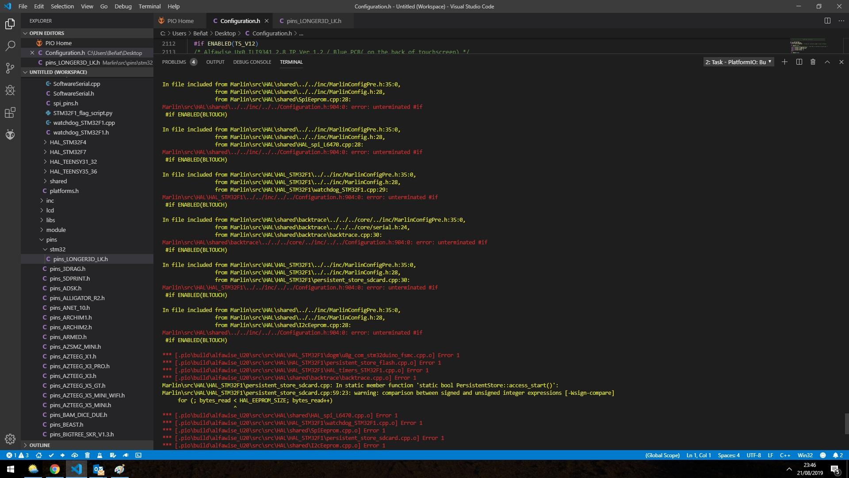
Task: Maximize terminal panel with up chevron
Action: pyautogui.click(x=827, y=62)
